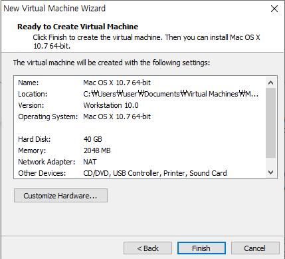285x259 pixels.
Task: Select the Operating System value text
Action: pos(117,117)
